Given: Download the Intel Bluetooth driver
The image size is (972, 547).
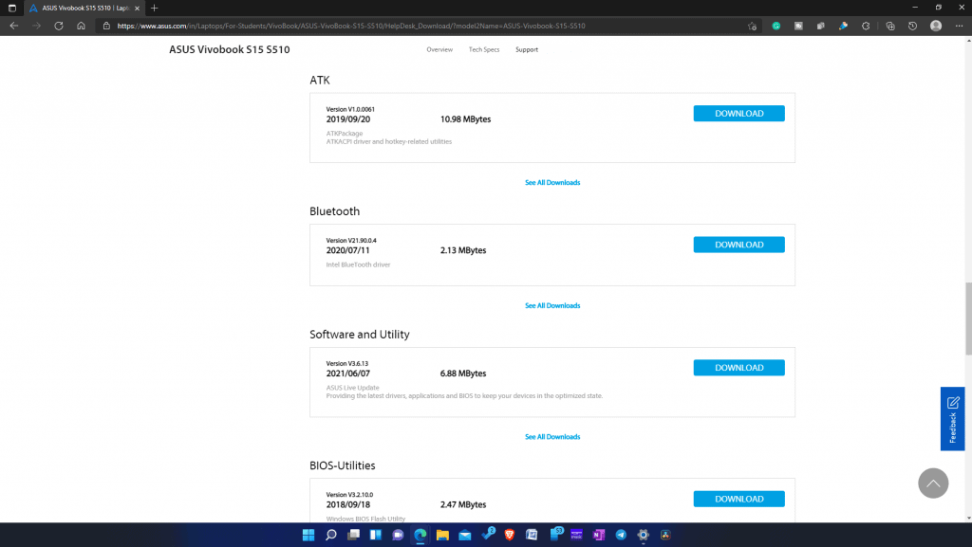Looking at the screenshot, I should click(738, 245).
